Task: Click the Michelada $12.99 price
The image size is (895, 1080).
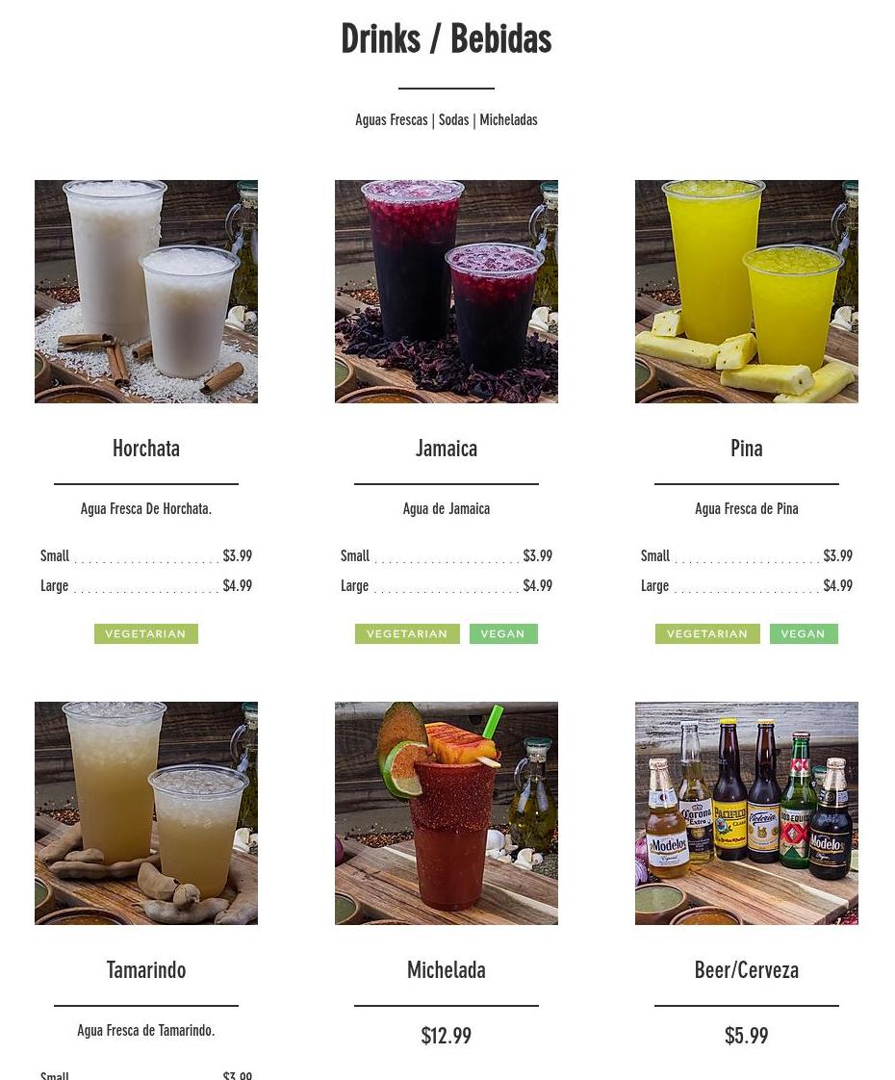Action: click(447, 1035)
